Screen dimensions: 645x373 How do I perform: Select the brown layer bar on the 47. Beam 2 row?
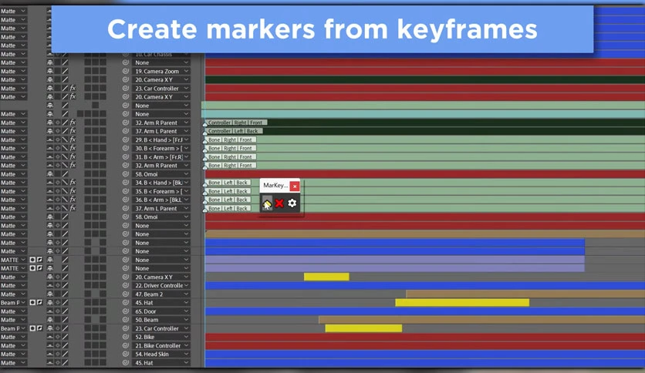[x=525, y=294]
